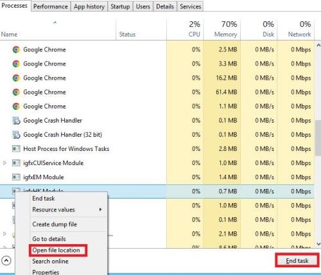This screenshot has height=275, width=321.
Task: Click the scrollbar down arrow
Action: [x=318, y=244]
